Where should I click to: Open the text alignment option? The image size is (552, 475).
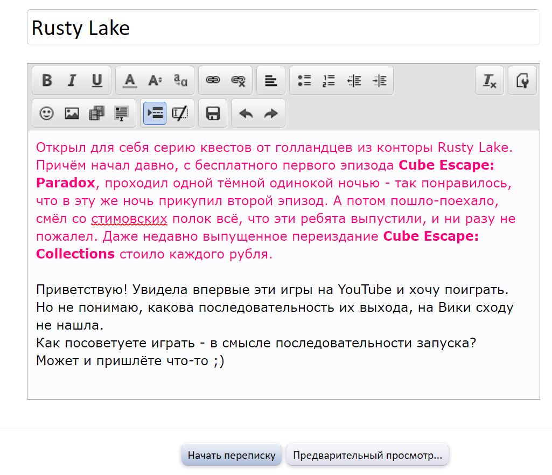pos(271,81)
